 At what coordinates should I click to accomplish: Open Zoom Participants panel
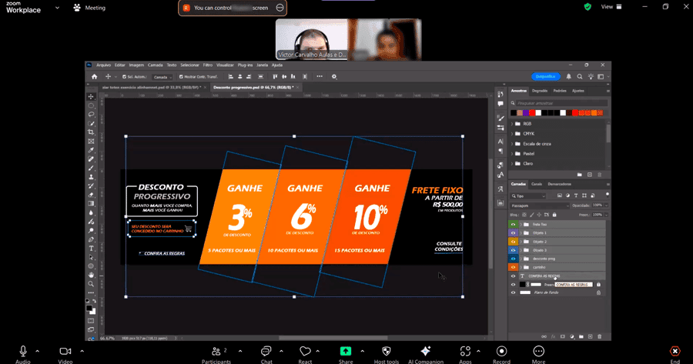click(216, 355)
